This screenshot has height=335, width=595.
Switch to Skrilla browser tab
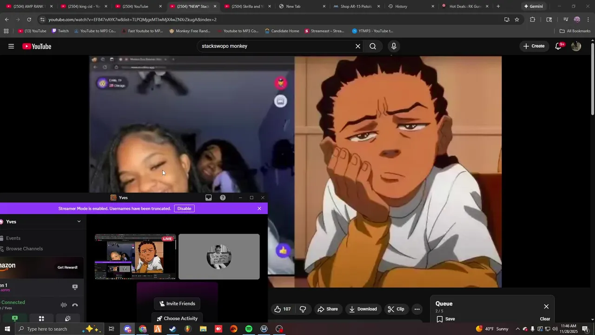coord(246,7)
